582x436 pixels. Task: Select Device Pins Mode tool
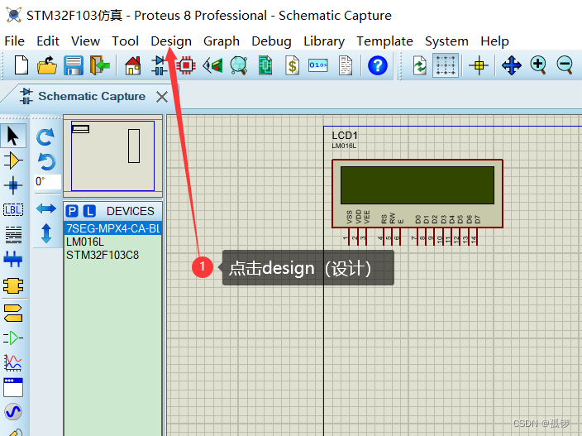pyautogui.click(x=13, y=338)
